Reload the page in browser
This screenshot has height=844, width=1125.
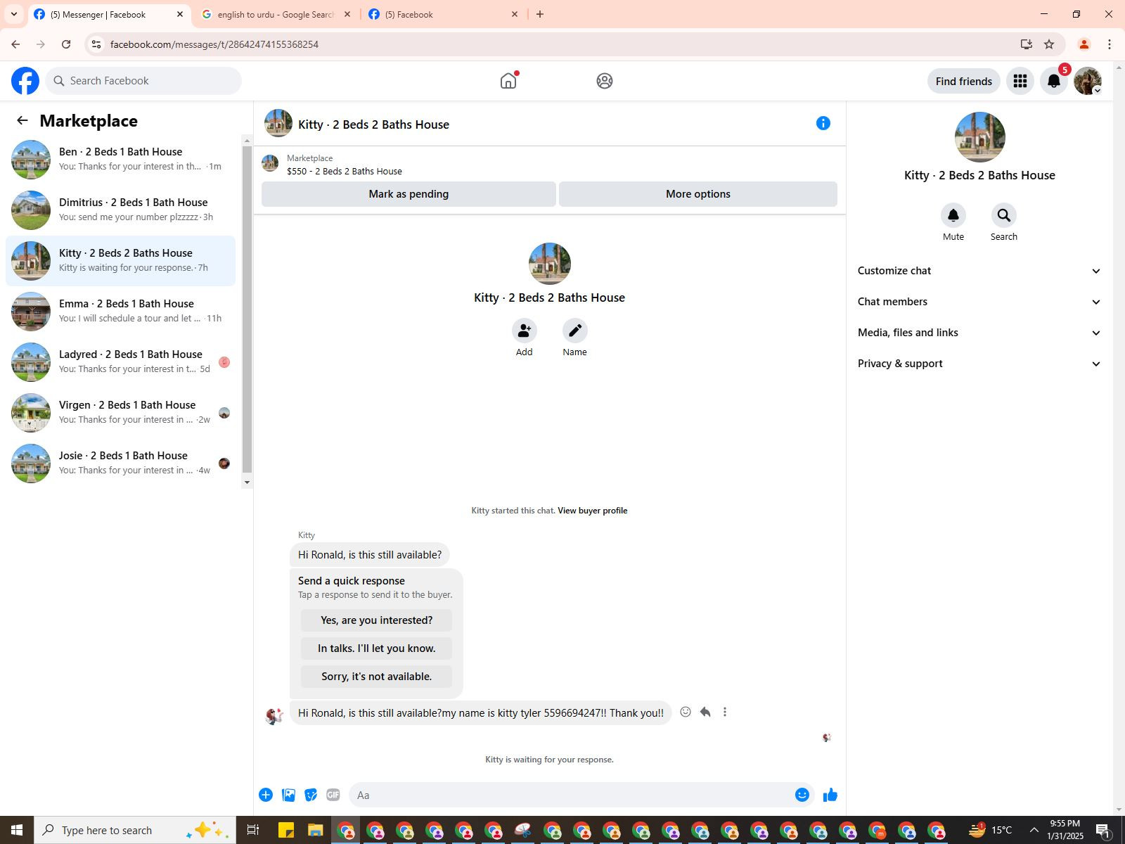(x=66, y=44)
